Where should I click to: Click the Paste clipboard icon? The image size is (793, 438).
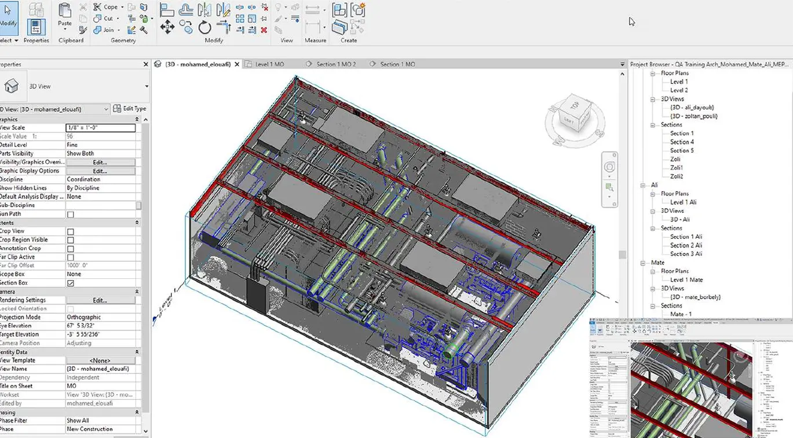coord(65,10)
